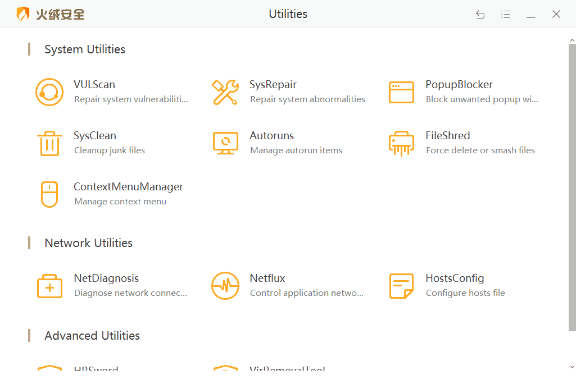Click the HostsConfig note icon
576x379 pixels.
click(401, 286)
